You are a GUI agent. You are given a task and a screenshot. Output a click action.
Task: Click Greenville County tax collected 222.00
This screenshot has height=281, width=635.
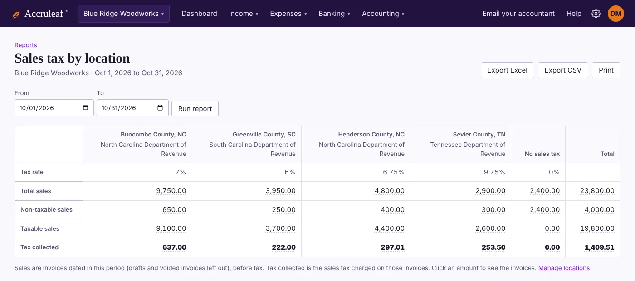click(284, 247)
